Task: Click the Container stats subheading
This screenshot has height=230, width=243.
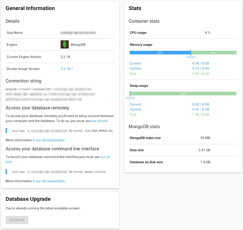Action: [144, 21]
